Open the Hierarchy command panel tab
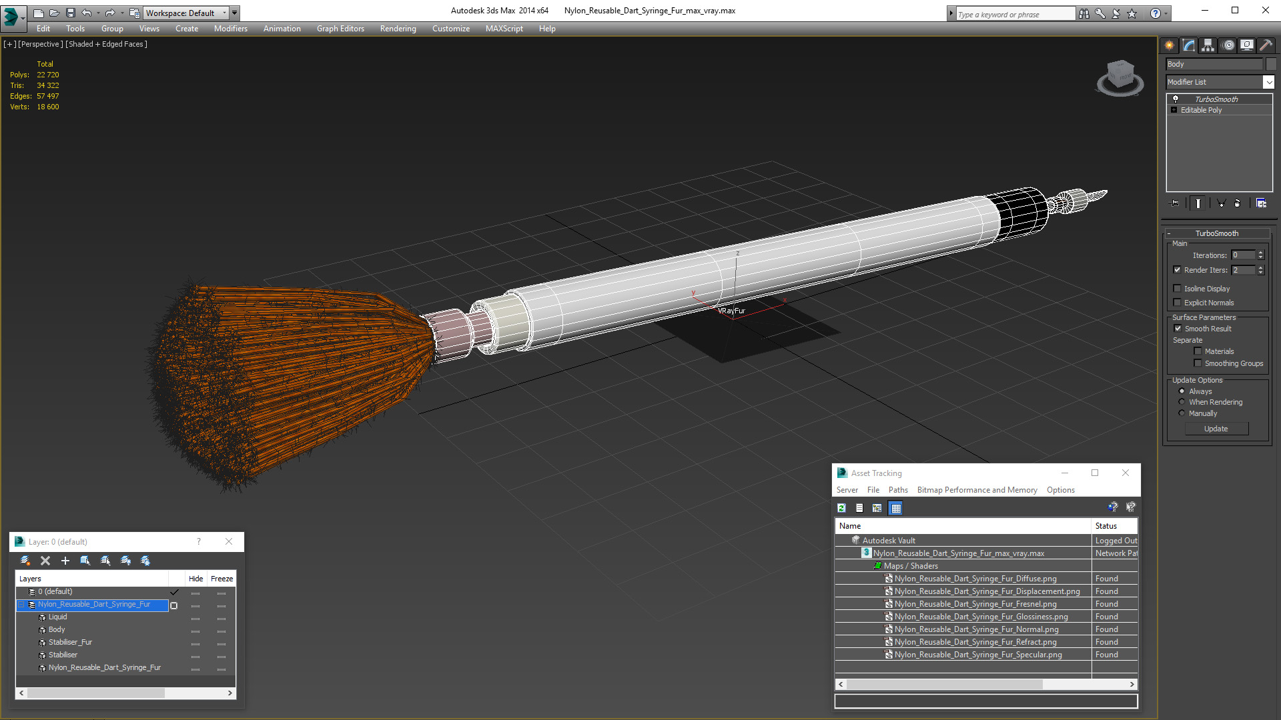 1208,45
